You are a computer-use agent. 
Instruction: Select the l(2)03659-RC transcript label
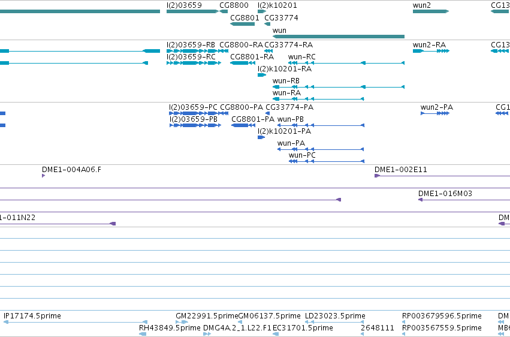point(191,56)
